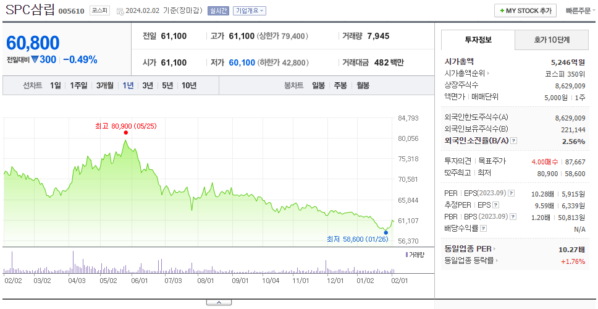
Task: Click 거래대금 value 482 백만
Action: pyautogui.click(x=389, y=62)
